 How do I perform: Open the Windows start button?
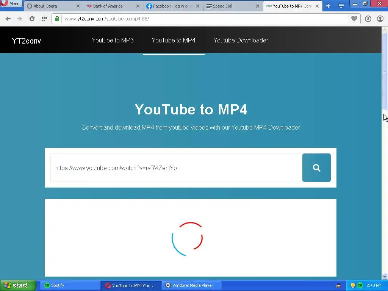(18, 286)
